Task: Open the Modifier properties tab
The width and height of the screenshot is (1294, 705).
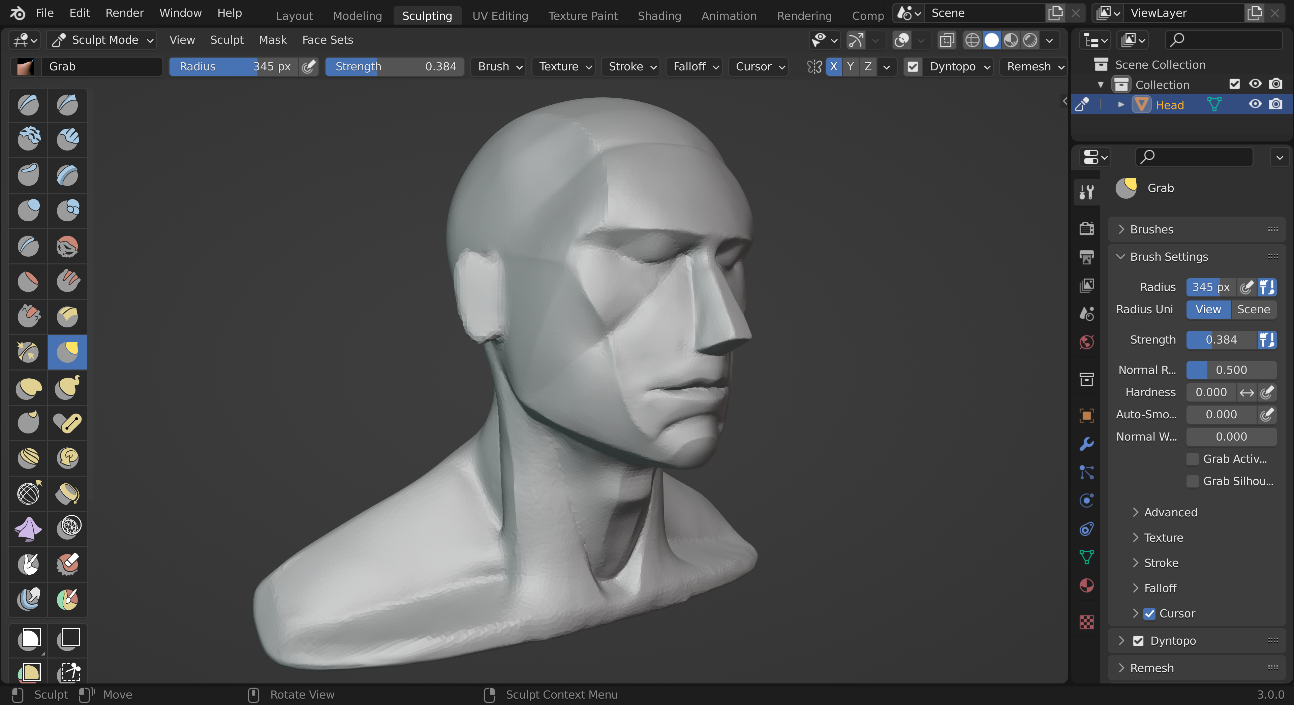Action: tap(1086, 444)
